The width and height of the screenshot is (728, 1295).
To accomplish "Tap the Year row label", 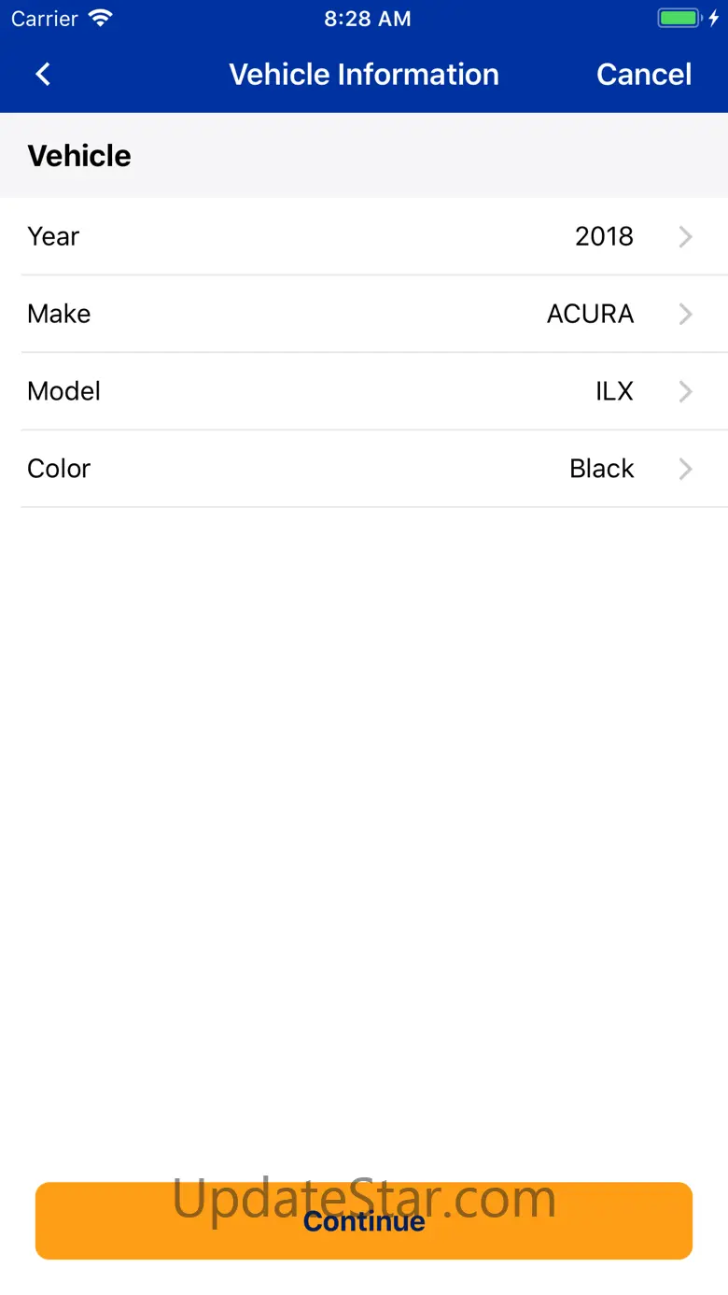I will click(53, 237).
